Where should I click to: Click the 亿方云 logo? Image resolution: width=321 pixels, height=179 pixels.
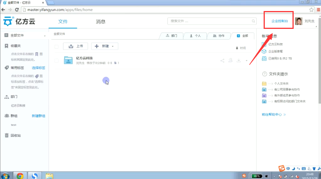19,21
